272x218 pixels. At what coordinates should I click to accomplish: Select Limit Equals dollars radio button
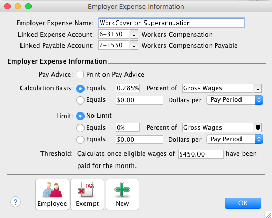(x=80, y=140)
